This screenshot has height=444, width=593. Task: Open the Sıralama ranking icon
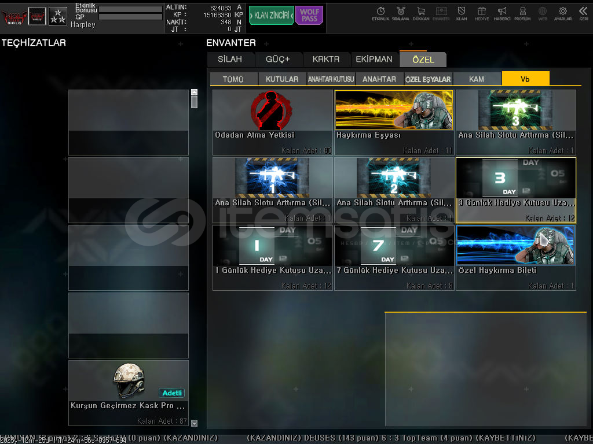400,13
